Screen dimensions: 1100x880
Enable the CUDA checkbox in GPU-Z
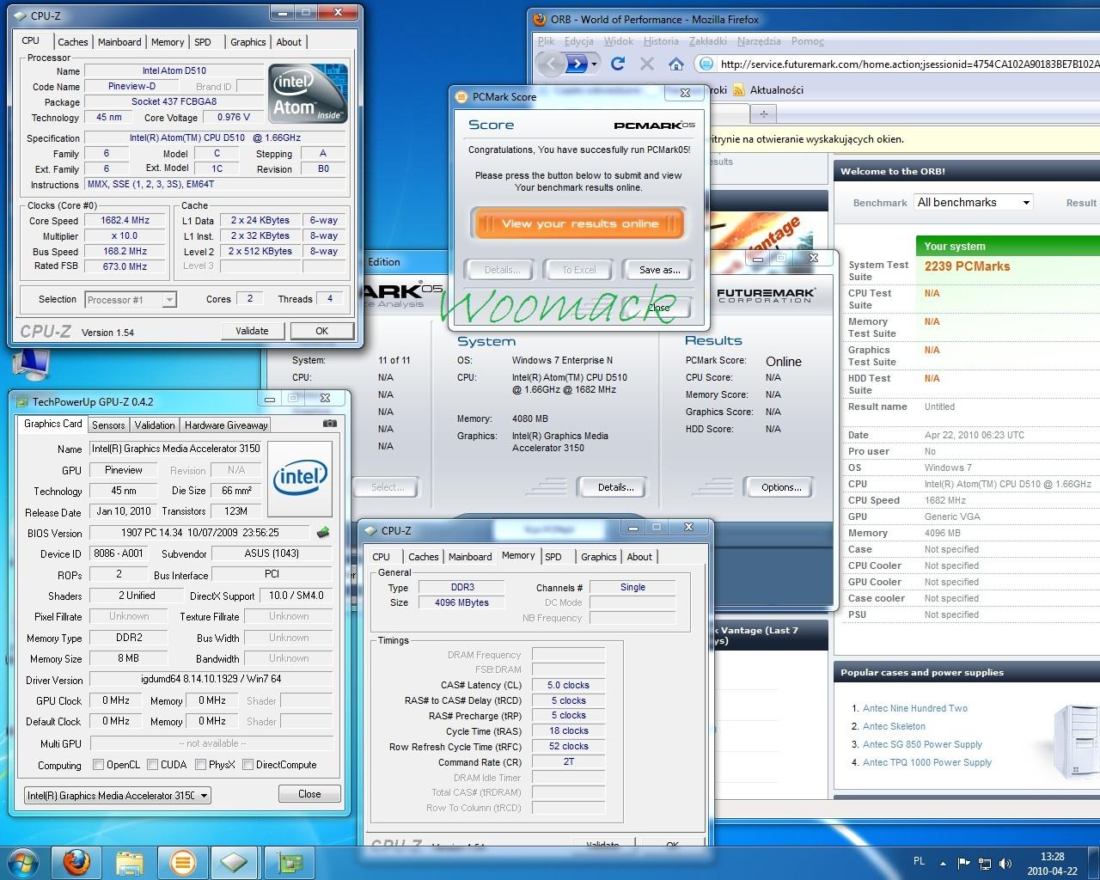coord(152,765)
